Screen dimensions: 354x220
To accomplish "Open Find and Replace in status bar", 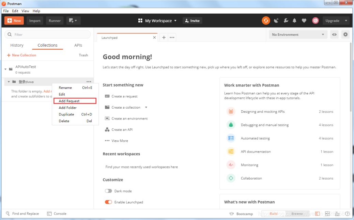I will 22,214.
